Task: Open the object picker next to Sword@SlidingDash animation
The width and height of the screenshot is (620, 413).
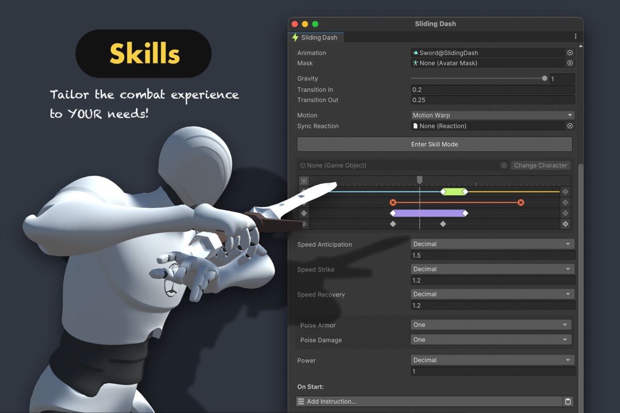Action: point(570,52)
